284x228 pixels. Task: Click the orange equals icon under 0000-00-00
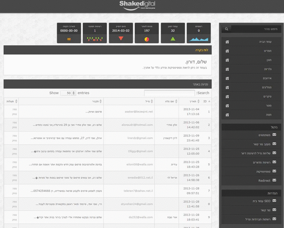[69, 39]
